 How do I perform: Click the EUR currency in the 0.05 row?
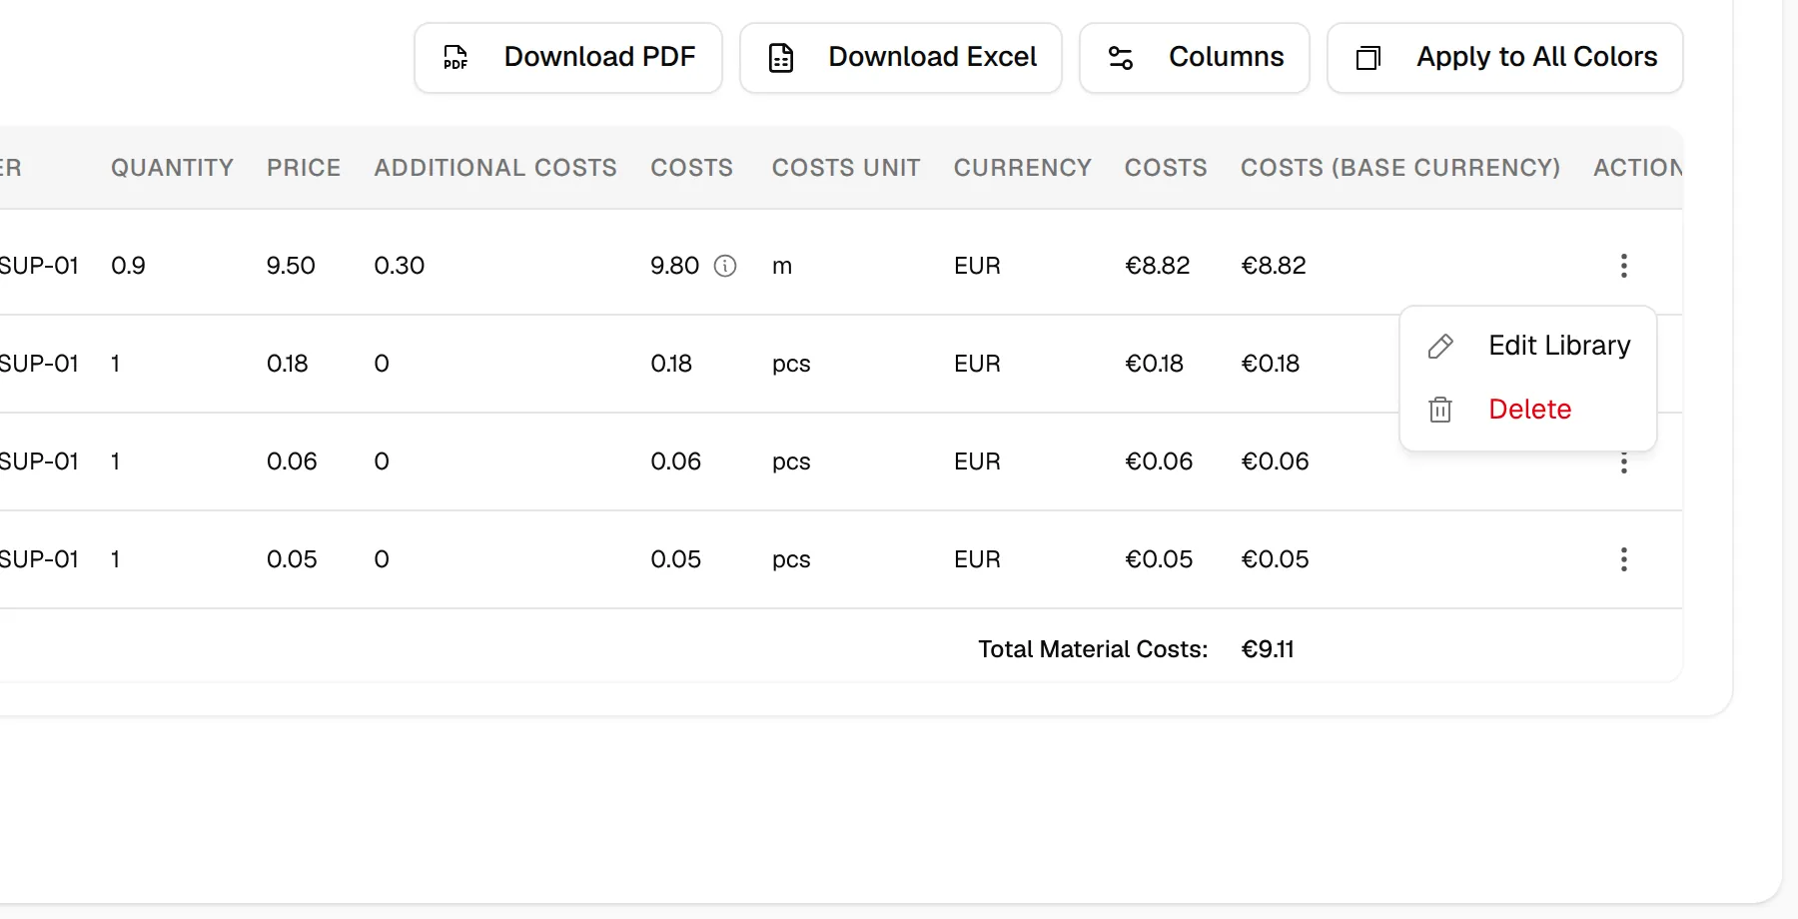point(977,559)
